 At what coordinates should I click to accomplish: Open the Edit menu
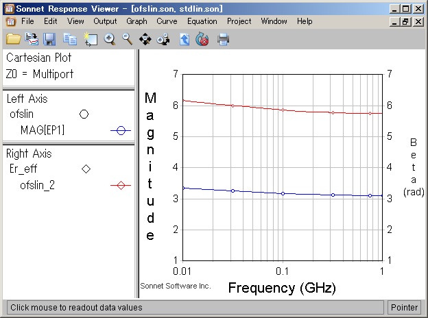tap(51, 21)
